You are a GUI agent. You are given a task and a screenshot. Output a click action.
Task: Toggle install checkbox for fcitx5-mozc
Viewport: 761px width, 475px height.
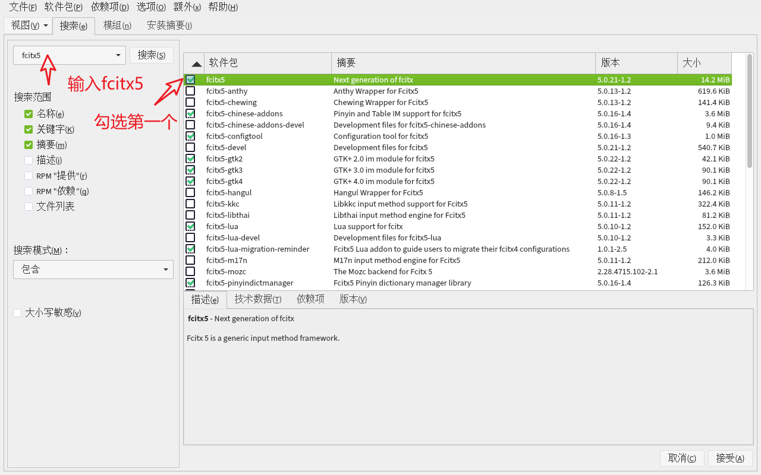(190, 271)
